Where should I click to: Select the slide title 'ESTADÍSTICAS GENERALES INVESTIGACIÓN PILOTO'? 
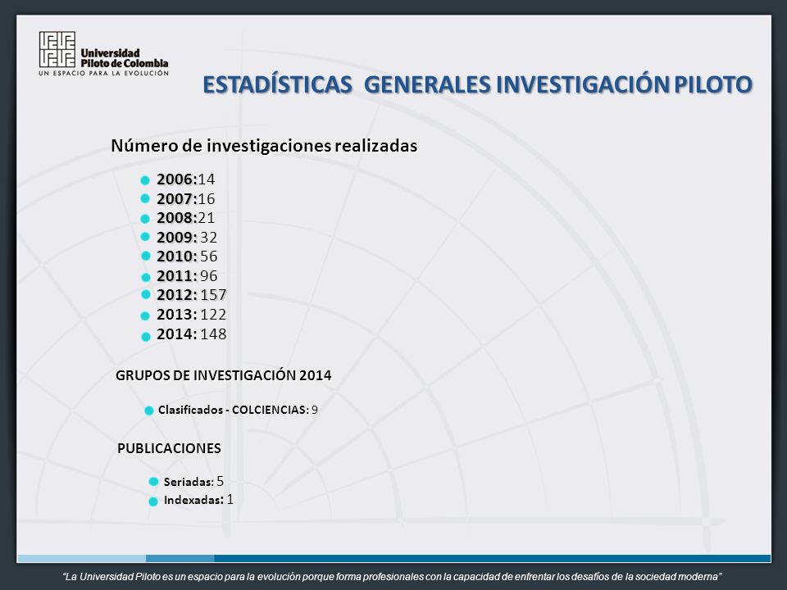click(x=477, y=84)
